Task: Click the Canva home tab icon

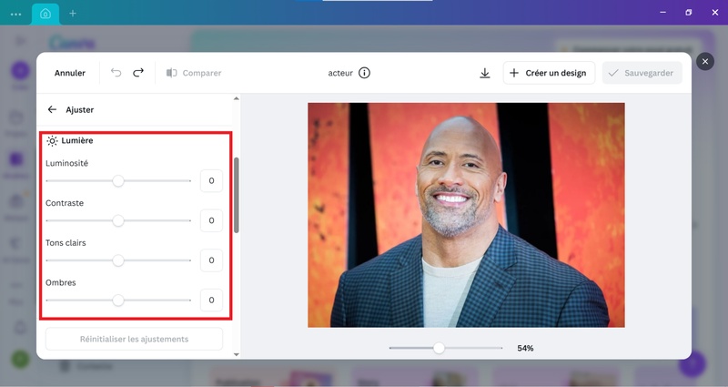Action: [45, 14]
